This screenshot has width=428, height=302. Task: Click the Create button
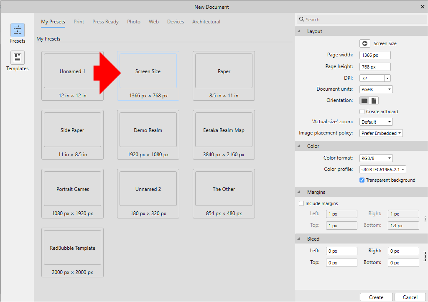(x=376, y=297)
